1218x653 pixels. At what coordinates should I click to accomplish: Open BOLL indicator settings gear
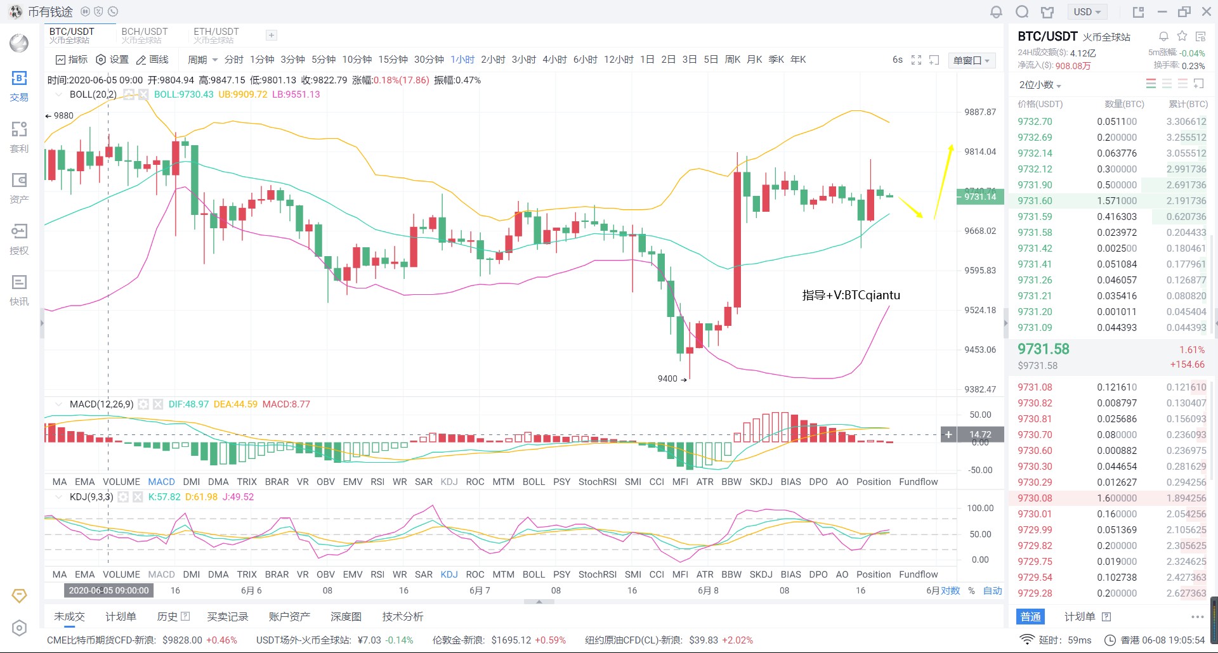coord(129,94)
